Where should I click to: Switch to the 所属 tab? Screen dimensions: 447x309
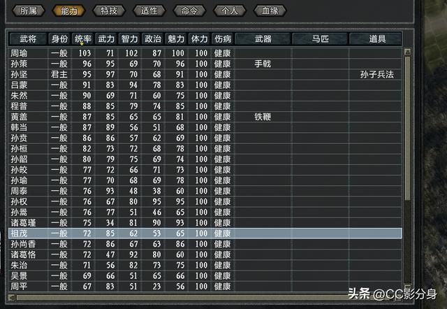pyautogui.click(x=28, y=11)
